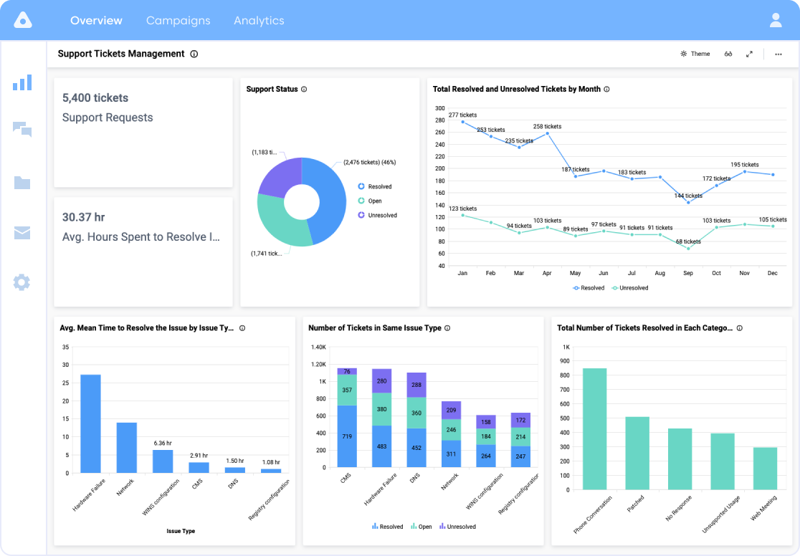
Task: Toggle Unresolved series in line chart legend
Action: [630, 288]
